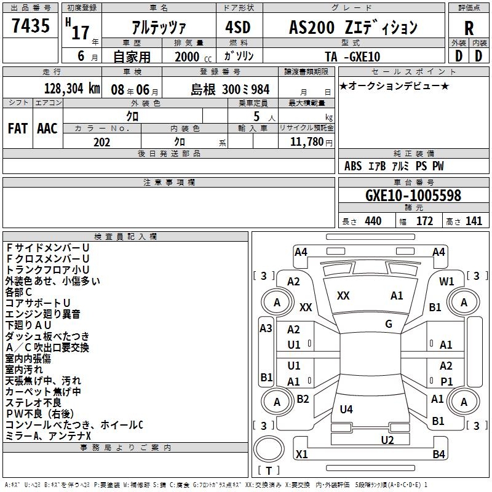Click the W1 mark on the car diagram
The width and height of the screenshot is (492, 492).
[446, 282]
